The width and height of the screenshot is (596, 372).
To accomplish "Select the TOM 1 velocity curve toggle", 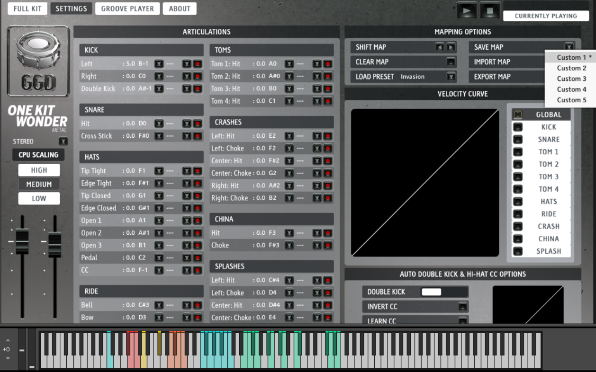I will click(518, 151).
